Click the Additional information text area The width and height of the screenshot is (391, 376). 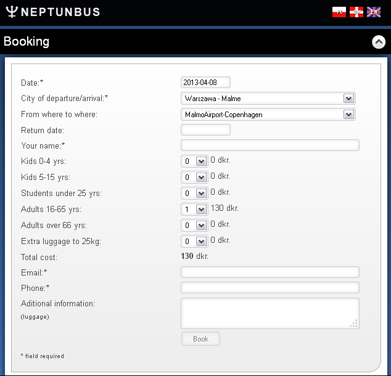[270, 313]
